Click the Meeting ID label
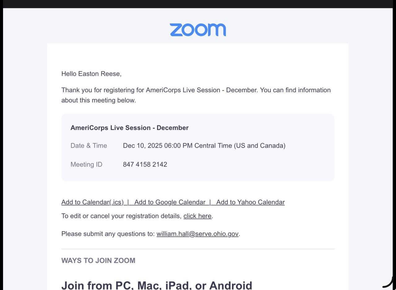The image size is (396, 290). (86, 164)
